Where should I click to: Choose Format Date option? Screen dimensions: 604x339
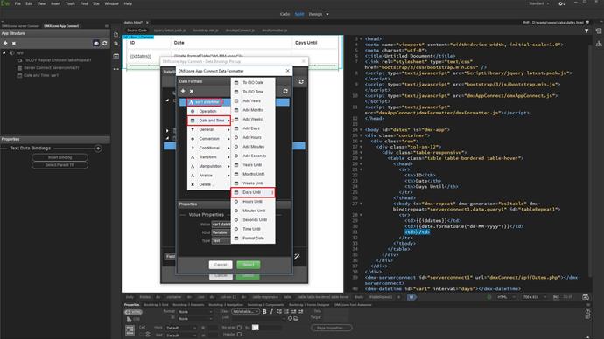pos(253,239)
